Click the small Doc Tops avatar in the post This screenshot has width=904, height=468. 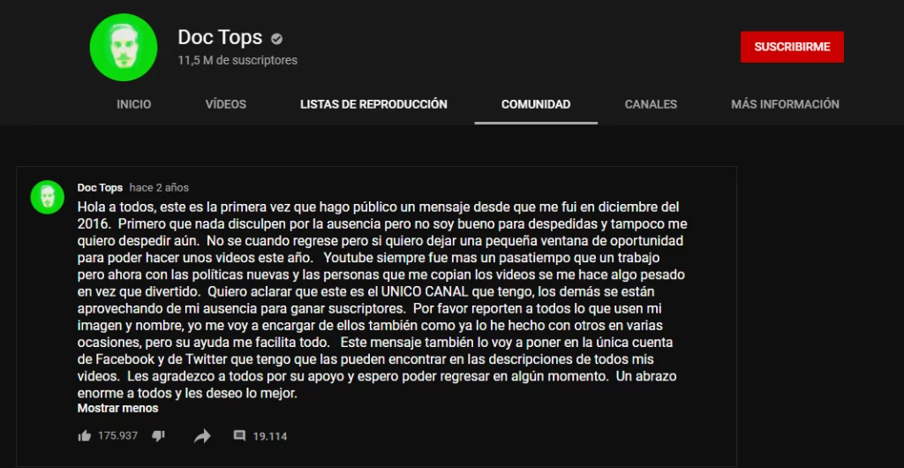48,197
